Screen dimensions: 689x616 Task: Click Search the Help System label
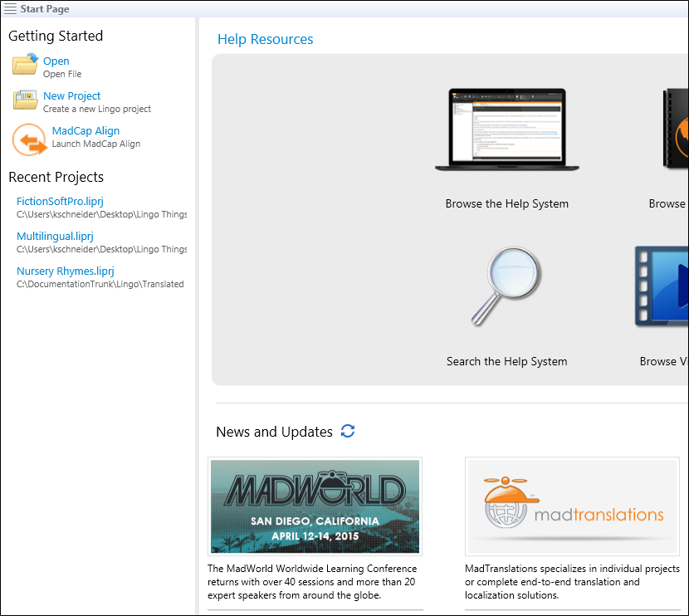point(507,361)
